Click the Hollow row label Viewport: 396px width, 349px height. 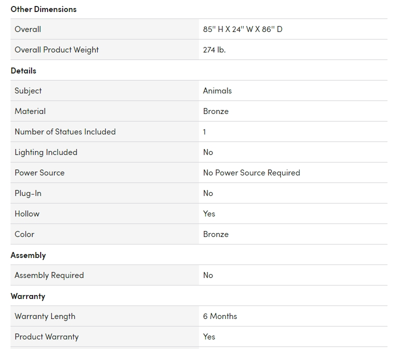pyautogui.click(x=27, y=214)
